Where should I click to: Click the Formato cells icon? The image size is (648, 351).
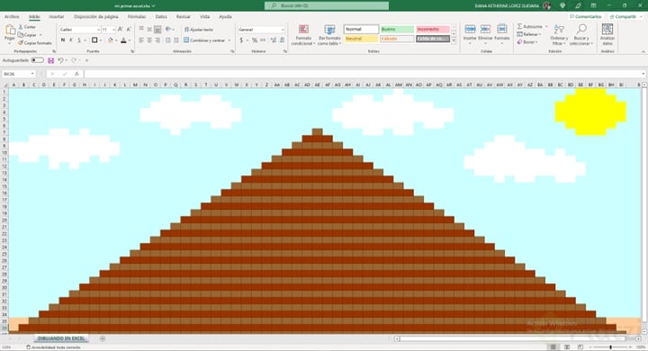click(501, 30)
